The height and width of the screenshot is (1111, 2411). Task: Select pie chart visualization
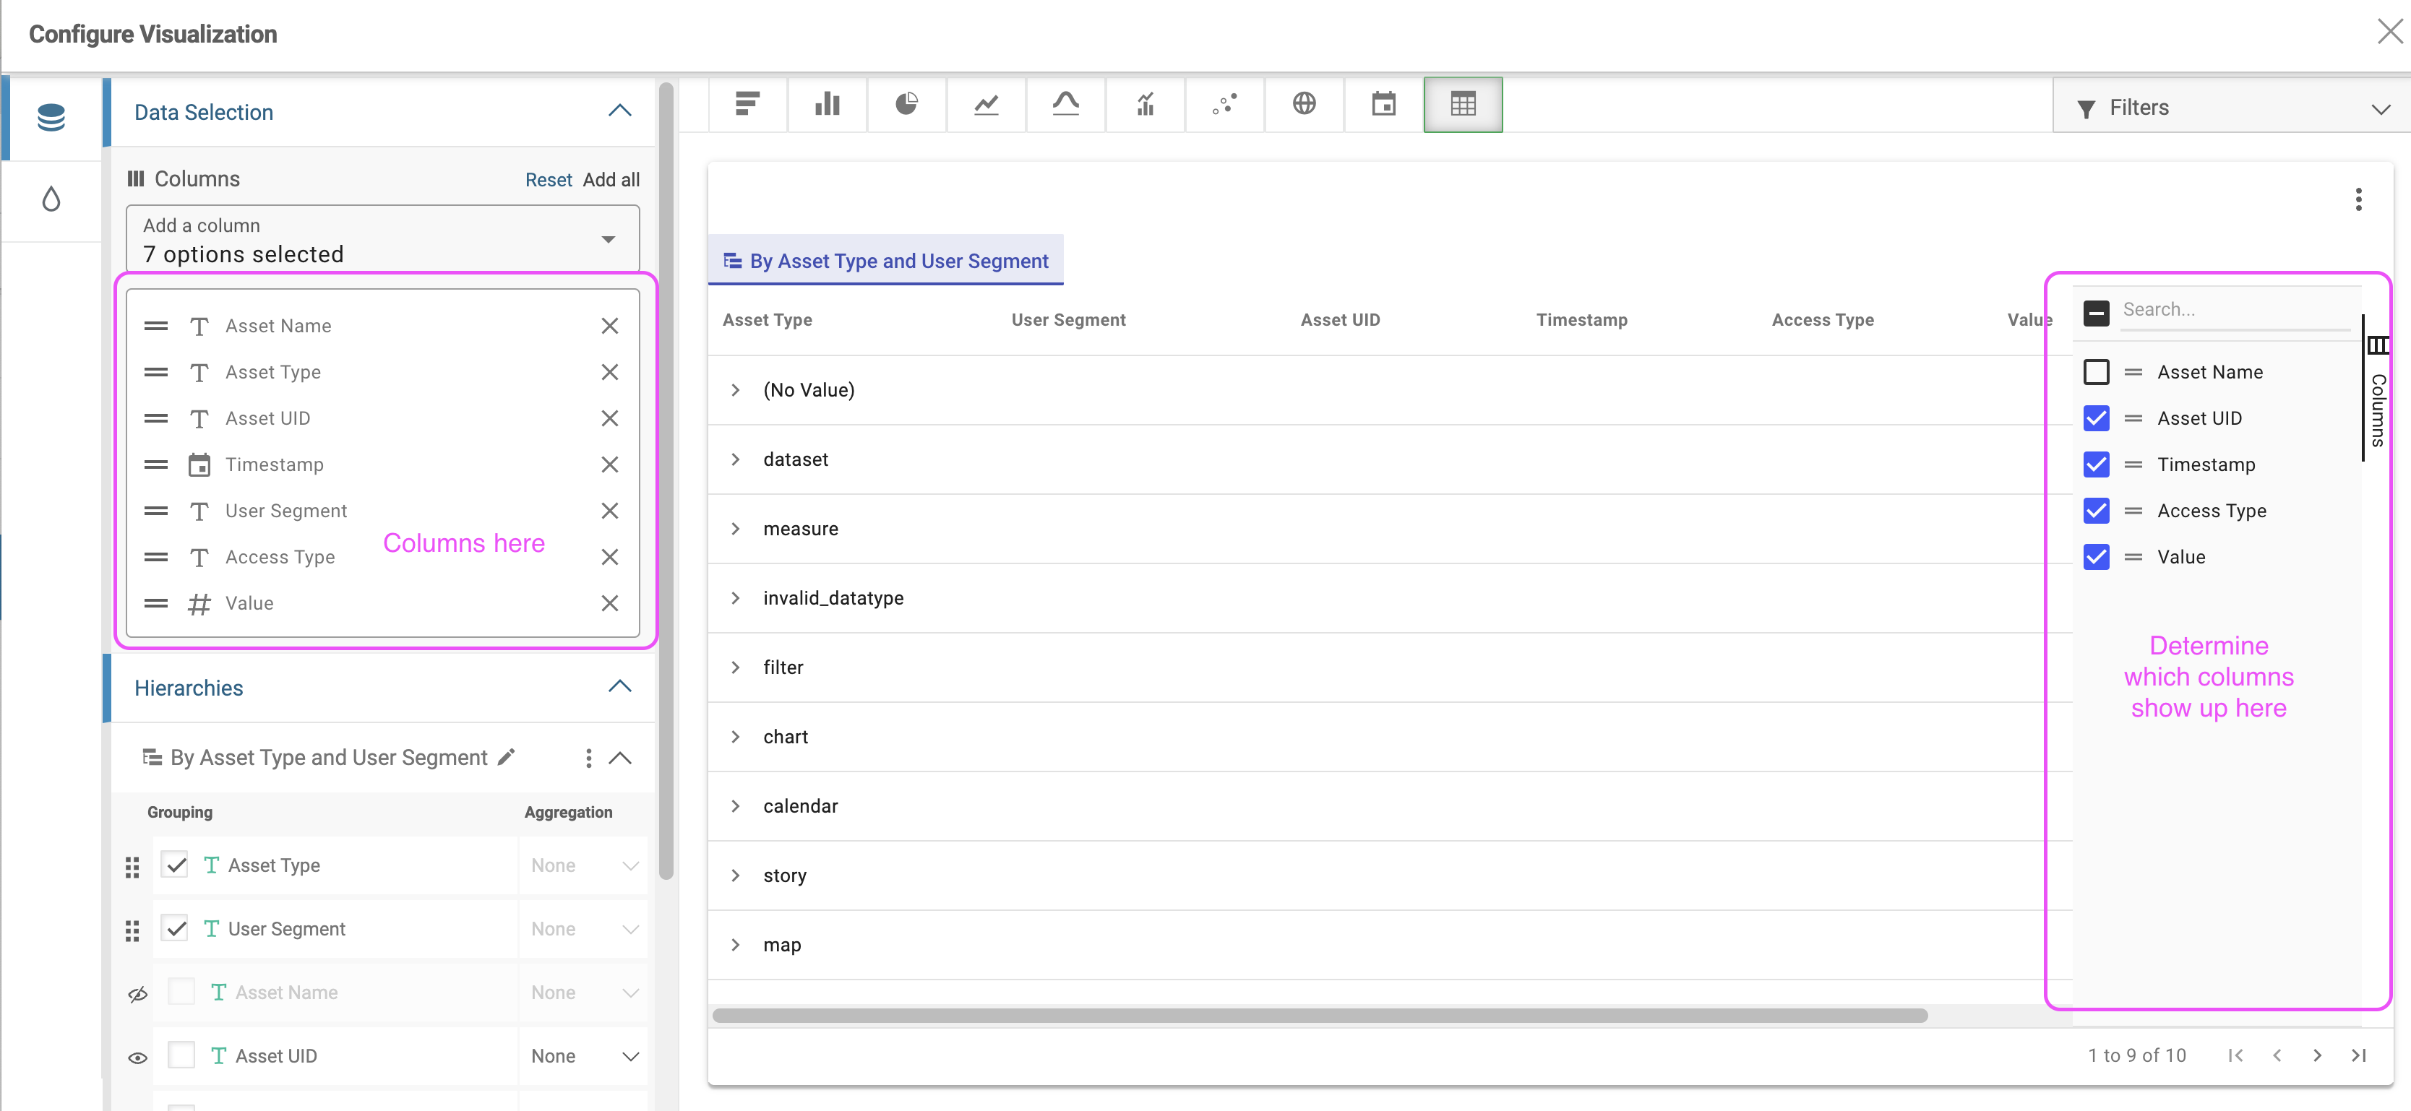click(907, 104)
